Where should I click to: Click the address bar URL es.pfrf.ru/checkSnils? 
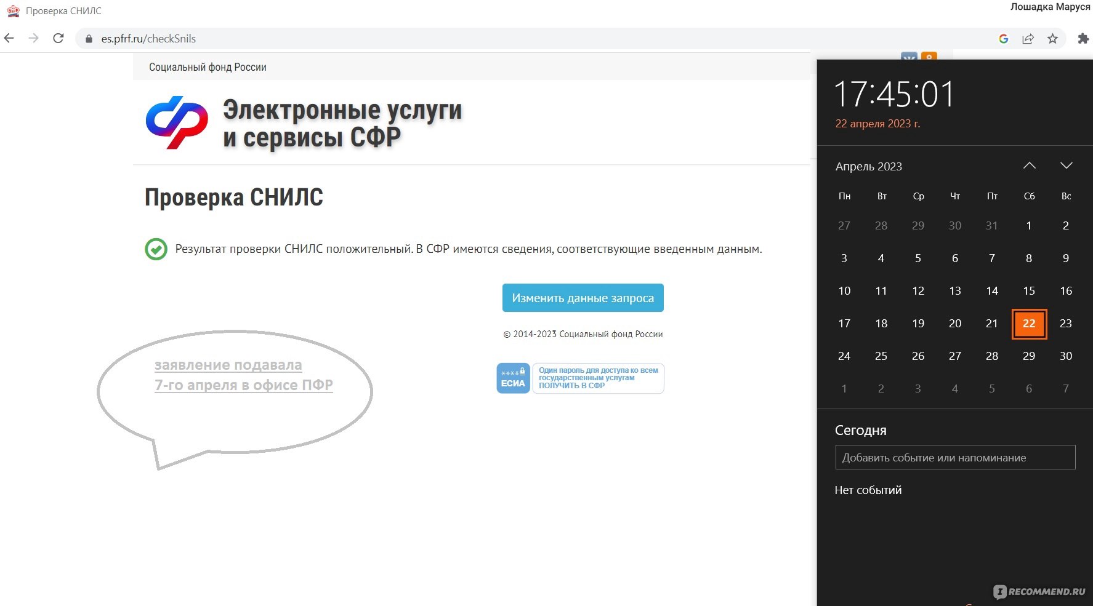(148, 39)
